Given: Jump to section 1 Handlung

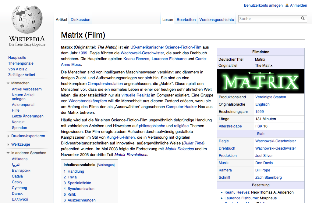Looking at the screenshot, I should [x=74, y=171].
